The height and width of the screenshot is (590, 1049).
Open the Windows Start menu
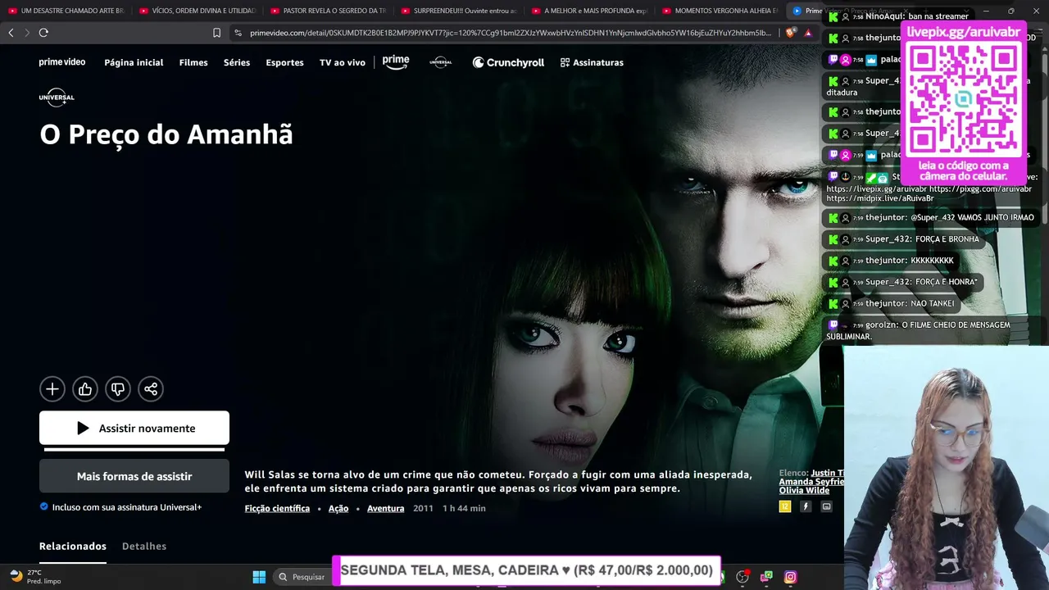[259, 577]
